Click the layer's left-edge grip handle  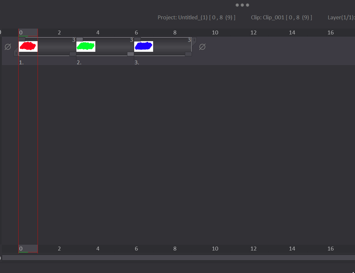point(16,53)
